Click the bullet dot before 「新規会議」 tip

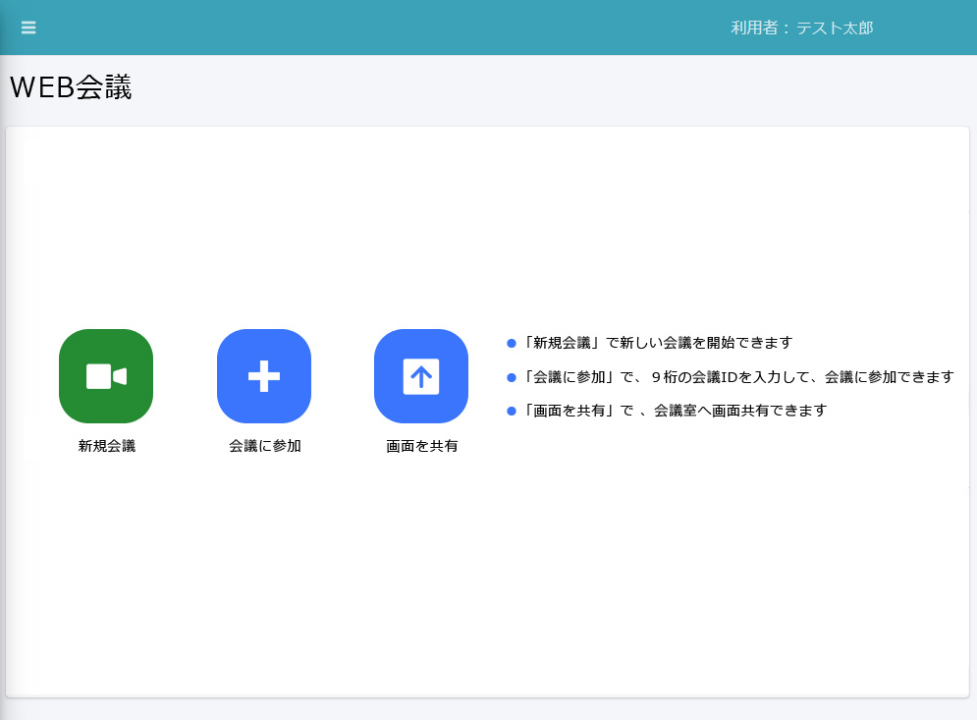pyautogui.click(x=511, y=344)
